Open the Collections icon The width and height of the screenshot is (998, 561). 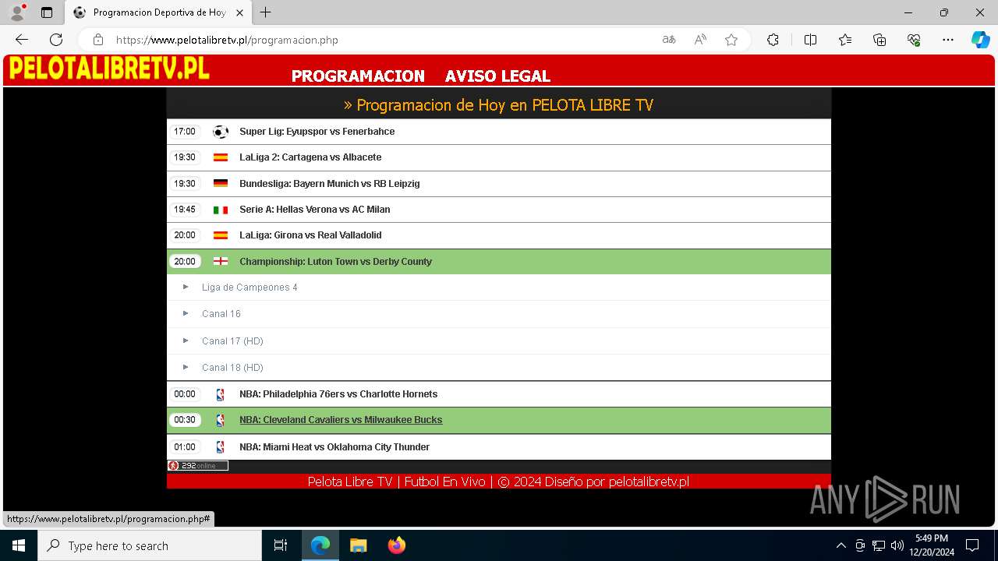click(x=879, y=40)
